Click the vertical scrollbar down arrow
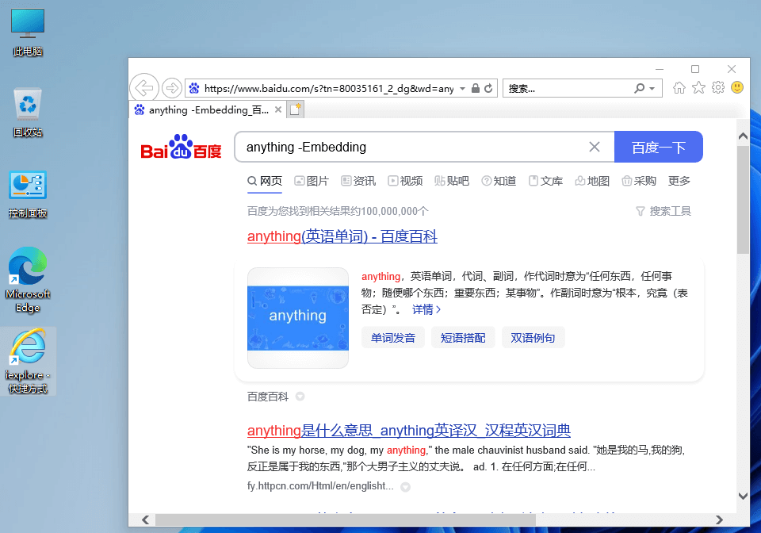This screenshot has height=533, width=761. tap(743, 496)
